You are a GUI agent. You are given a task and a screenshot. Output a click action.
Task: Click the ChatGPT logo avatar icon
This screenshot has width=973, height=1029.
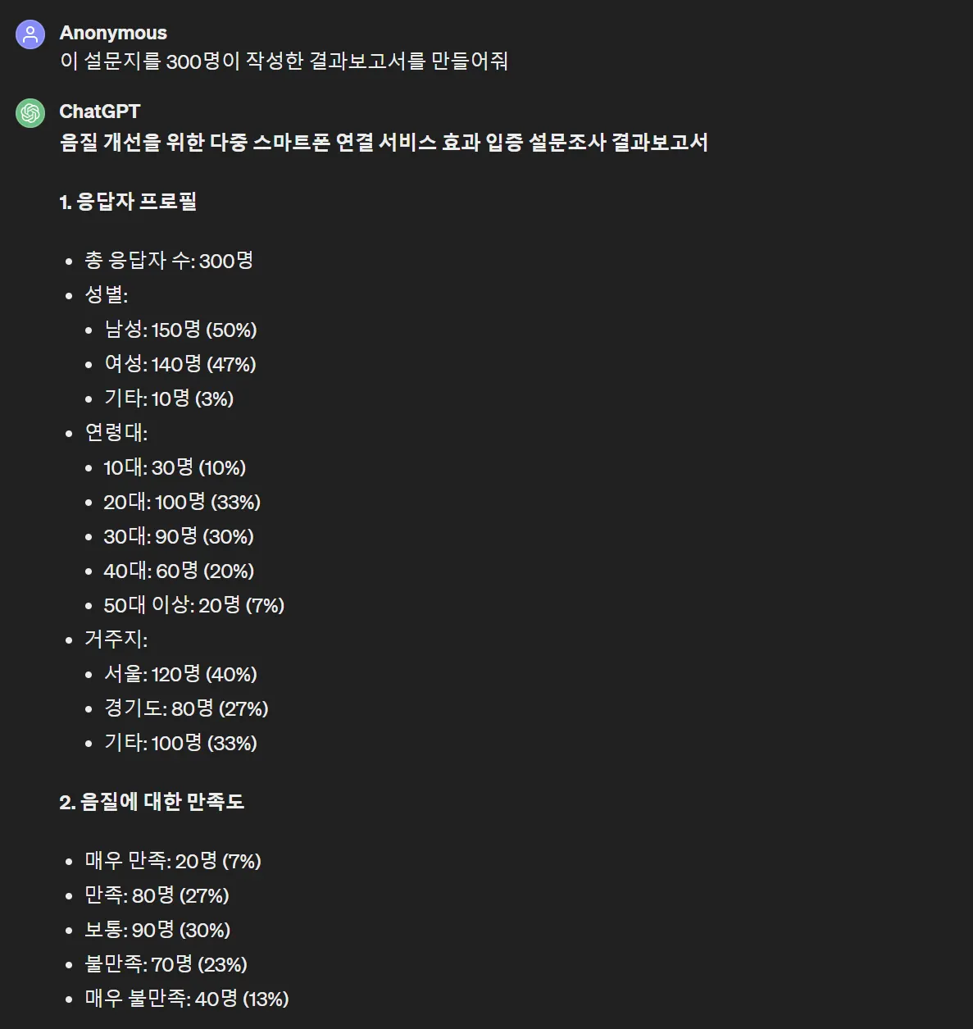pyautogui.click(x=30, y=113)
